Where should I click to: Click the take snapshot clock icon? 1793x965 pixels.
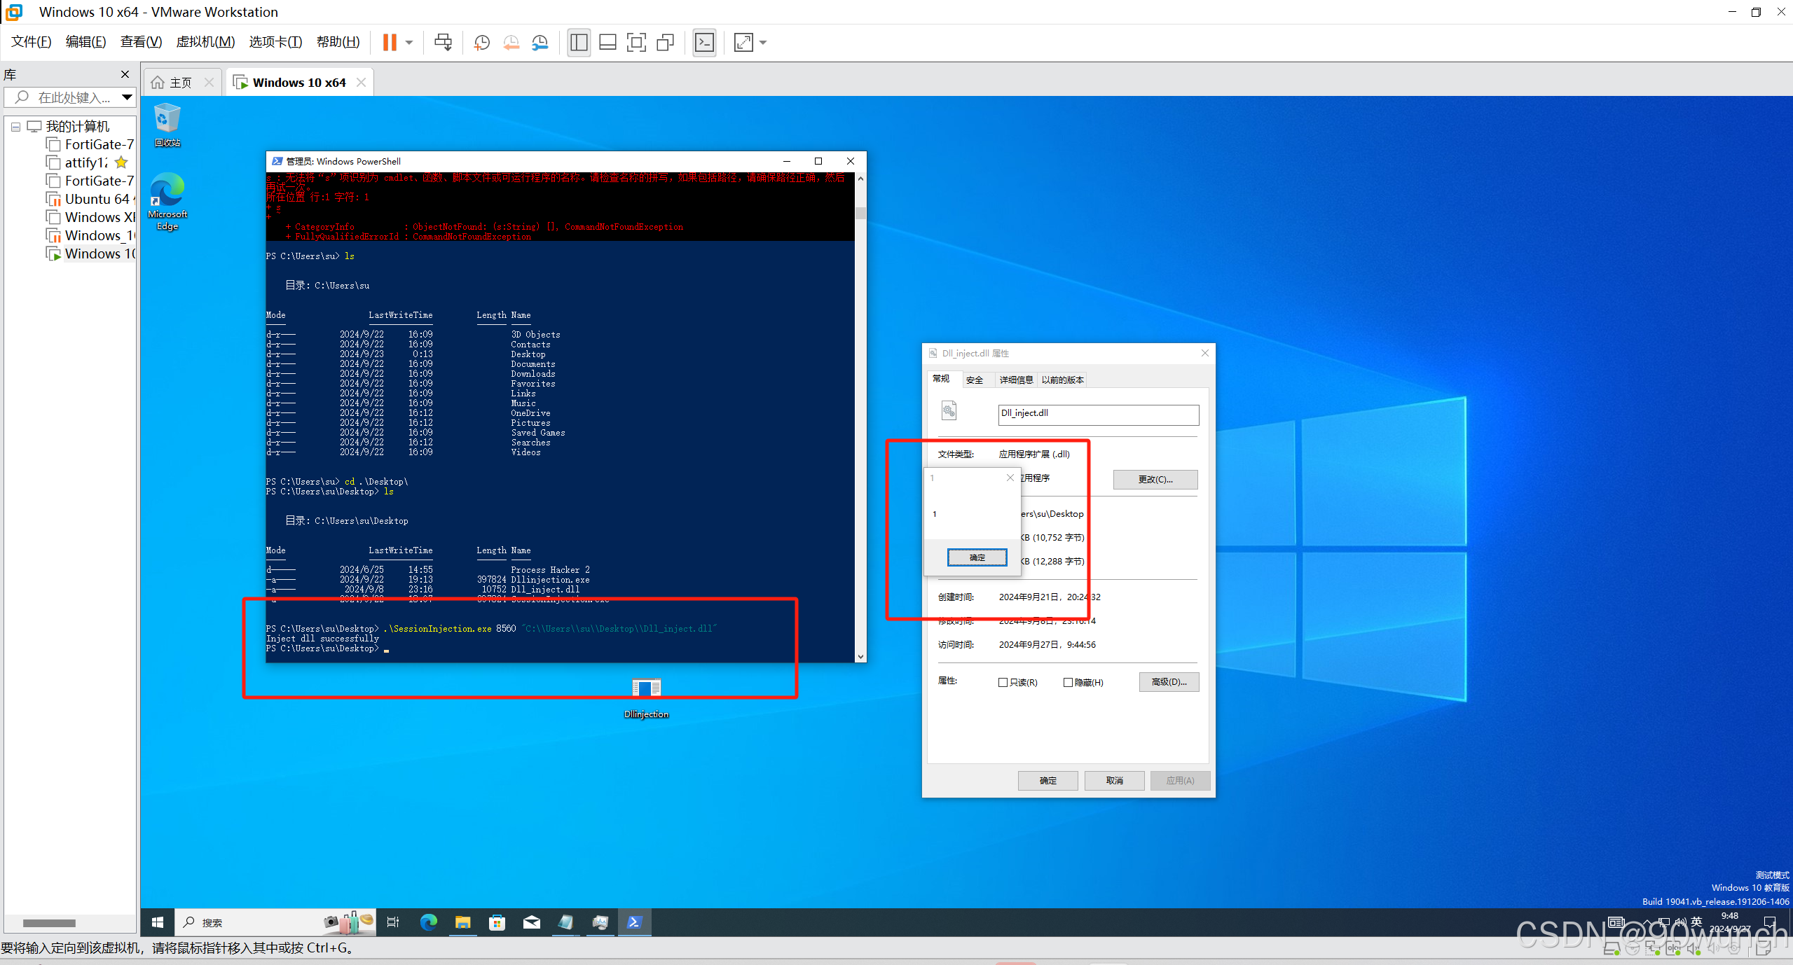[481, 43]
